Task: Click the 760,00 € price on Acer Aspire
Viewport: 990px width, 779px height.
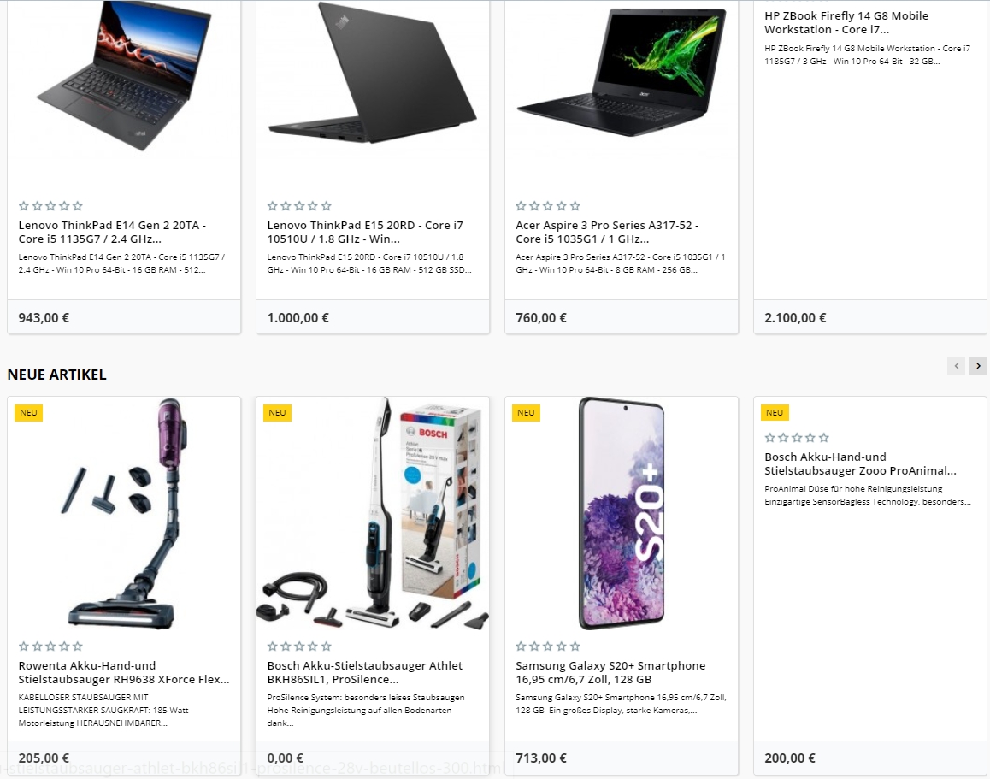Action: (x=541, y=317)
